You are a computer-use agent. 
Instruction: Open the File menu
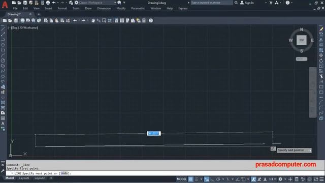(15, 8)
